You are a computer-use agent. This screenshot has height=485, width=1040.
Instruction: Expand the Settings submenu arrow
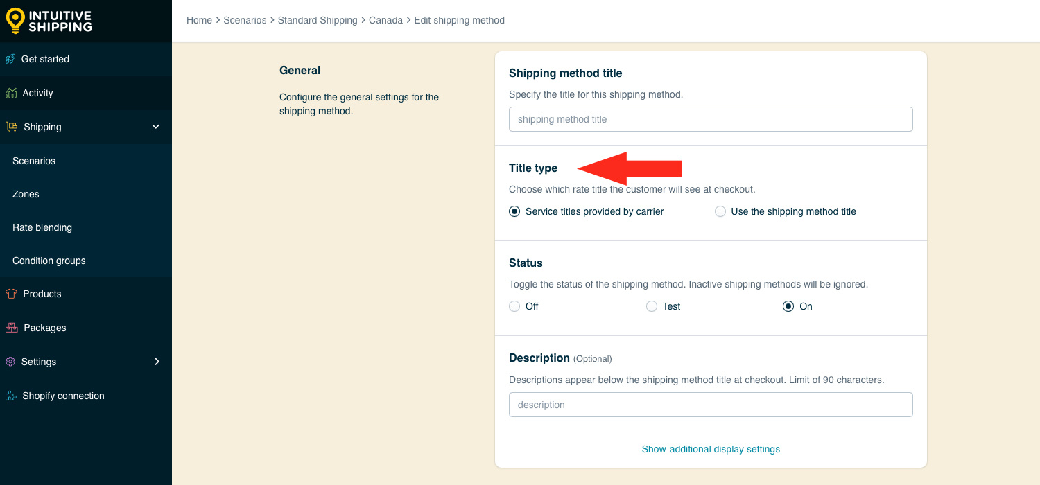click(x=157, y=362)
